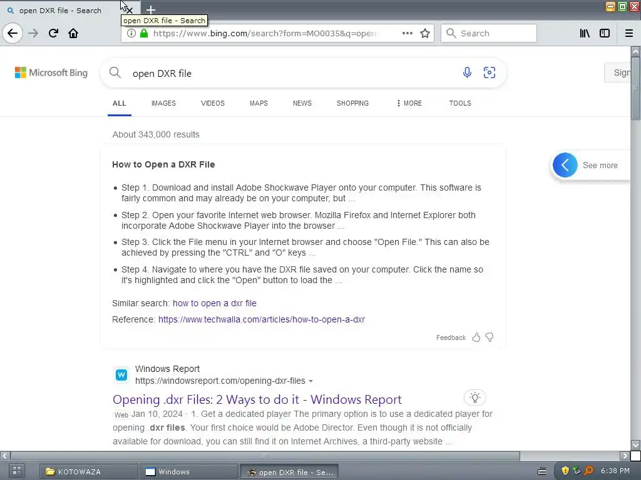Give thumbs down feedback on answer

[x=490, y=337]
